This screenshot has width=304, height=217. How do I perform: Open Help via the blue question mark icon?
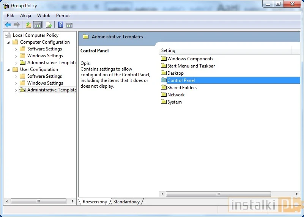(60, 25)
